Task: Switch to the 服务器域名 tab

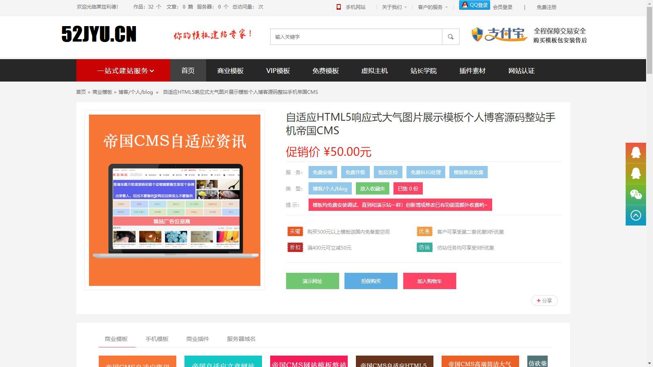Action: coord(241,339)
